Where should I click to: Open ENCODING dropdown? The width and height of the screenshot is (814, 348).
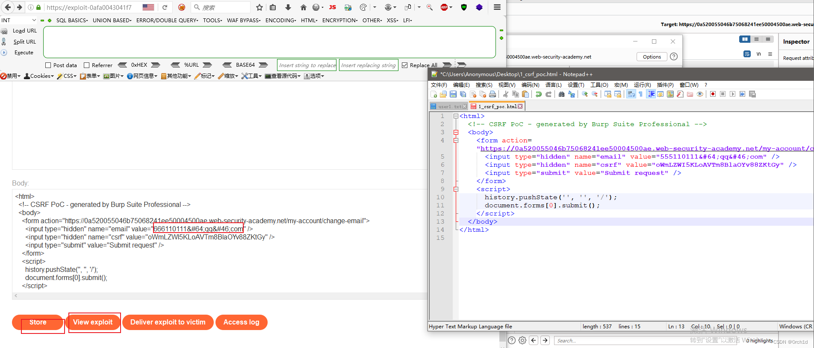point(280,20)
